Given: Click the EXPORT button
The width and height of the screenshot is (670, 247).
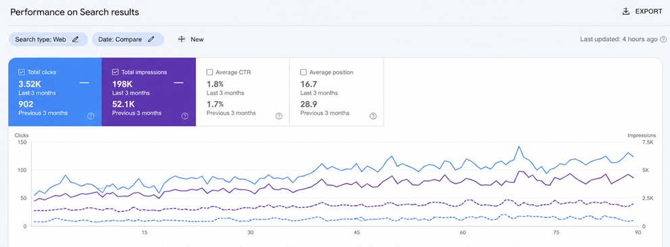Looking at the screenshot, I should 642,11.
